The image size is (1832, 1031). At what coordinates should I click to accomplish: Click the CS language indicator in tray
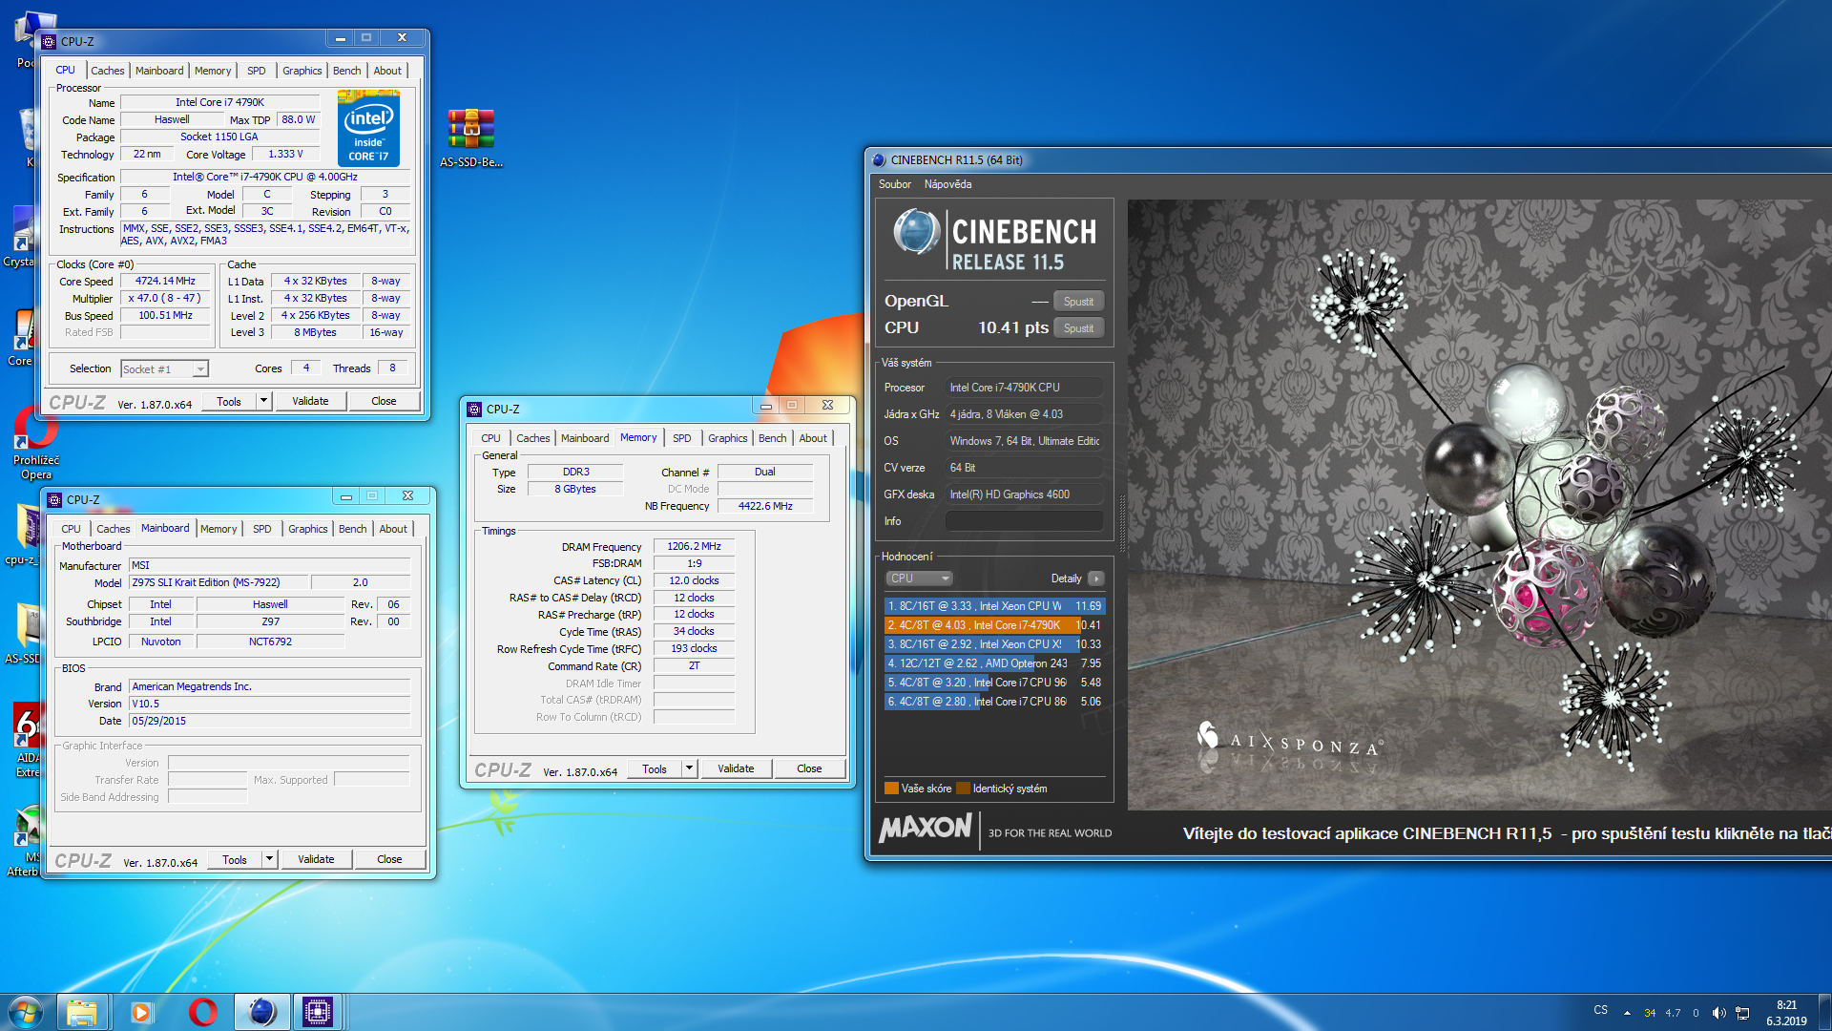coord(1600,1010)
